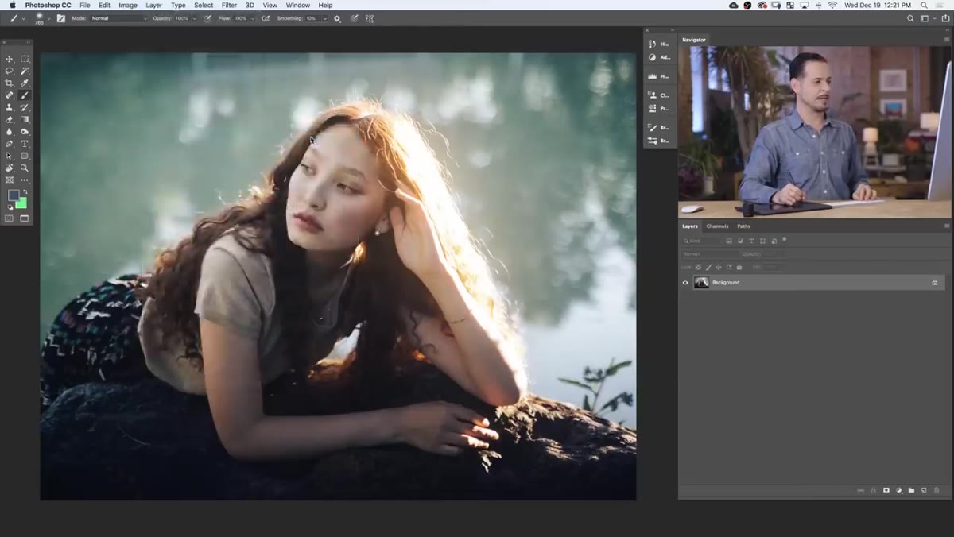Toggle the brush settings panel button
The width and height of the screenshot is (954, 537).
point(61,18)
